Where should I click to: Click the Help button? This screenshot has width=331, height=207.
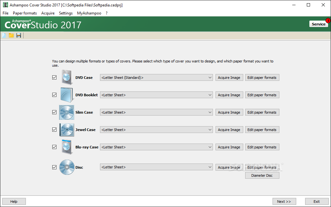click(x=14, y=202)
